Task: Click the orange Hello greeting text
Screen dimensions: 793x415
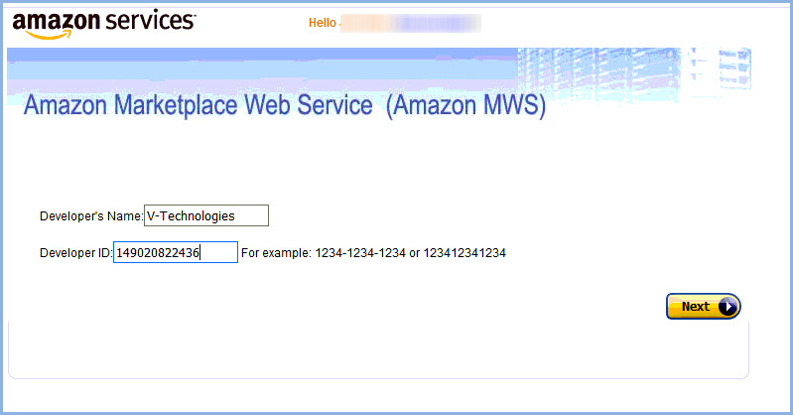Action: 323,23
